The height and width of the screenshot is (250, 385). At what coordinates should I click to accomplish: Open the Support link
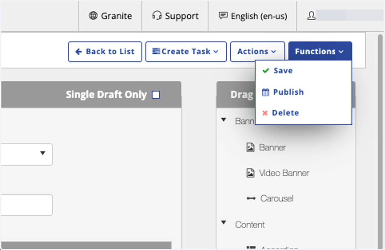[175, 16]
